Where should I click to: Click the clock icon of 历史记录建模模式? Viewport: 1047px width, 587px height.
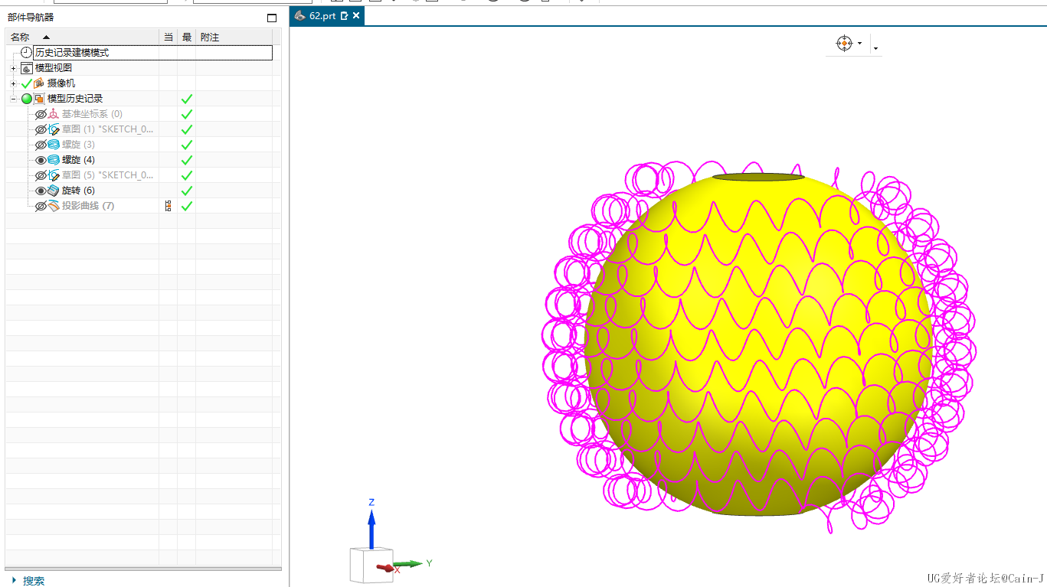[x=27, y=53]
